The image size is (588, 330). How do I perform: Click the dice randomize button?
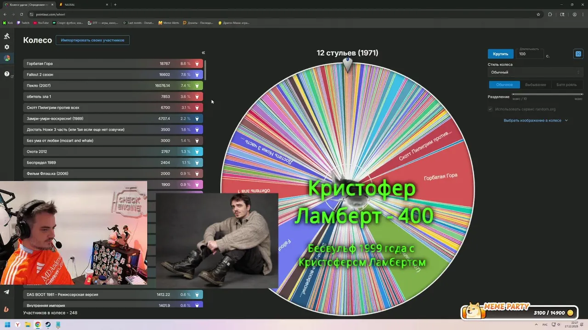click(x=578, y=54)
